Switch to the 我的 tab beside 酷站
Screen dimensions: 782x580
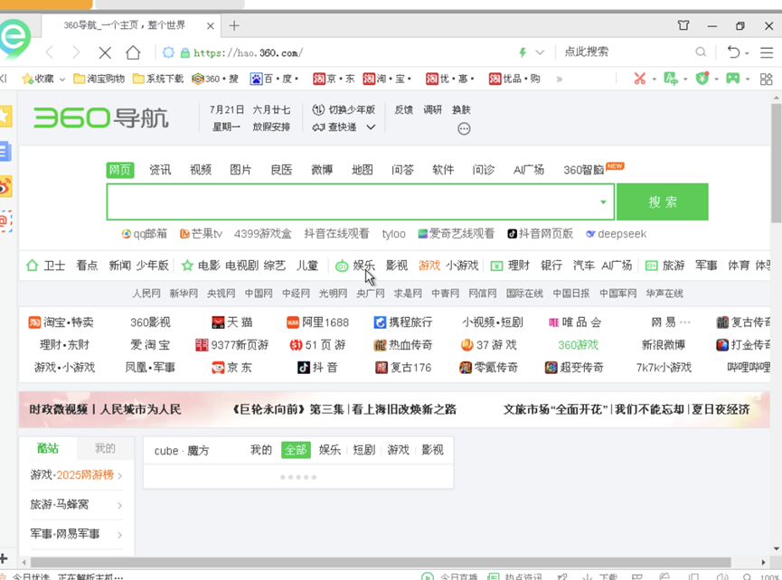(x=105, y=448)
